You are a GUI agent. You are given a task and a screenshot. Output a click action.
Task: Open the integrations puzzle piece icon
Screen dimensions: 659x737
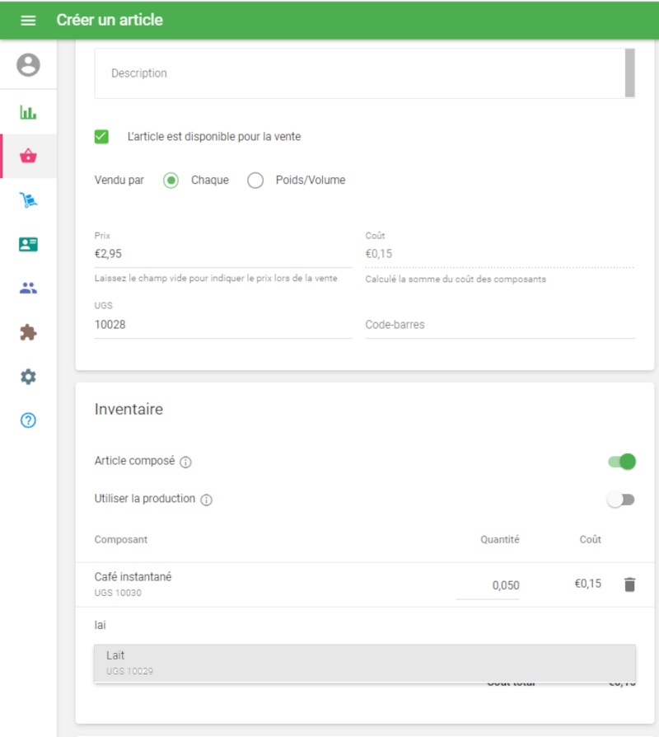[x=28, y=332]
